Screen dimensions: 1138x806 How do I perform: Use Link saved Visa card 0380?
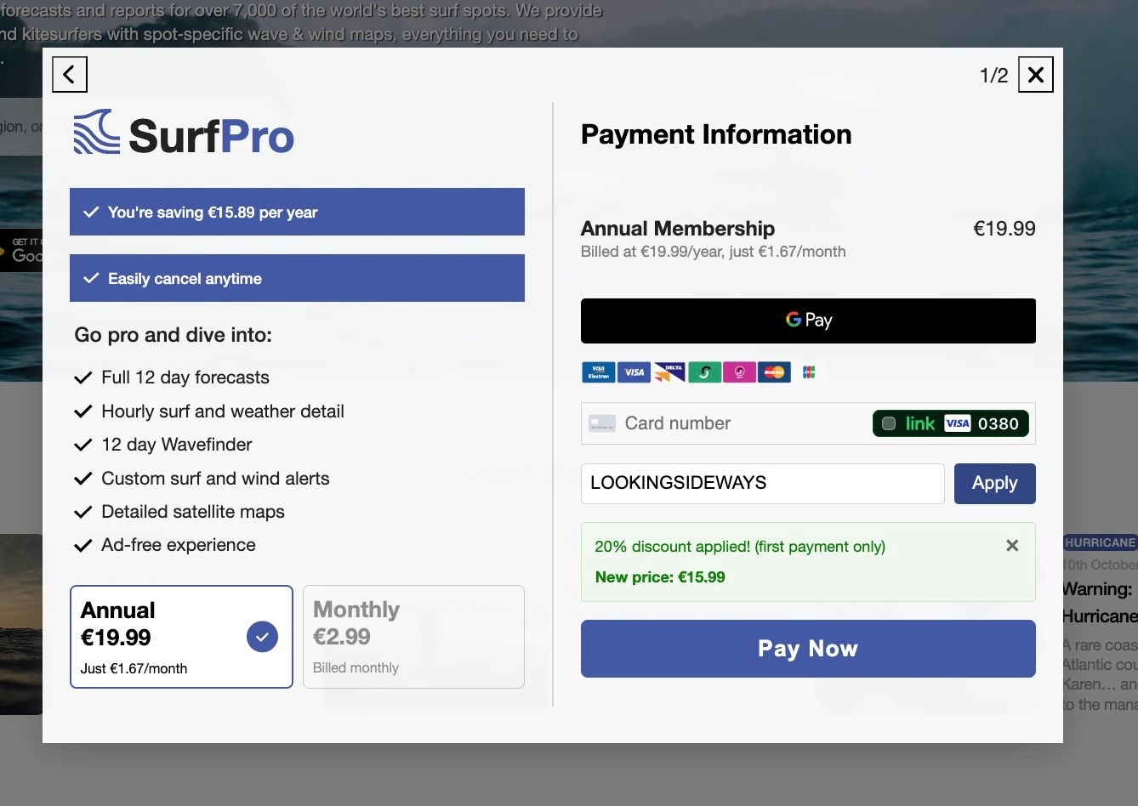(x=951, y=423)
